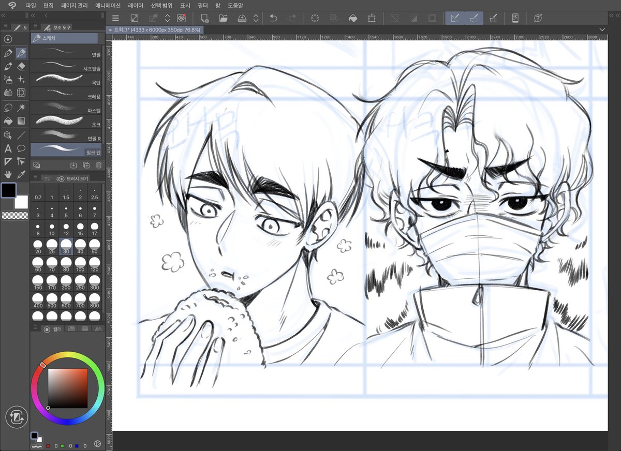This screenshot has width=621, height=451.
Task: Select the Eraser tool
Action: point(21,66)
